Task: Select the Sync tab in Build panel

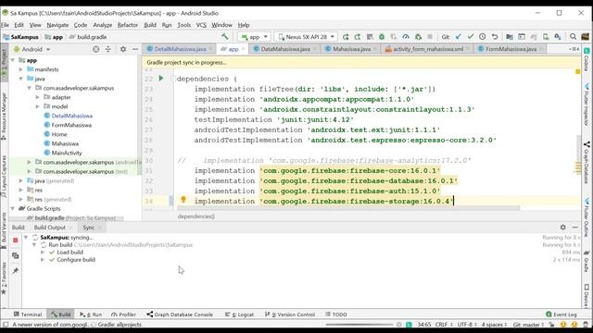Action: click(89, 228)
